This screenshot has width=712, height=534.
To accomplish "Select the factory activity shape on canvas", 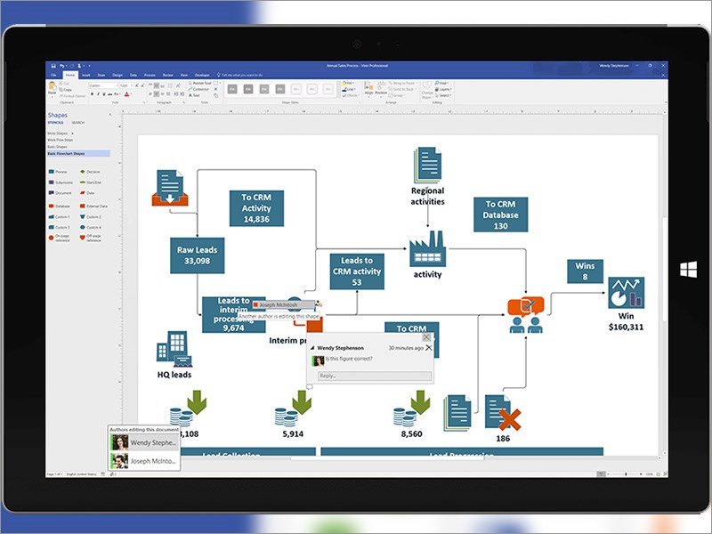I will pos(427,249).
